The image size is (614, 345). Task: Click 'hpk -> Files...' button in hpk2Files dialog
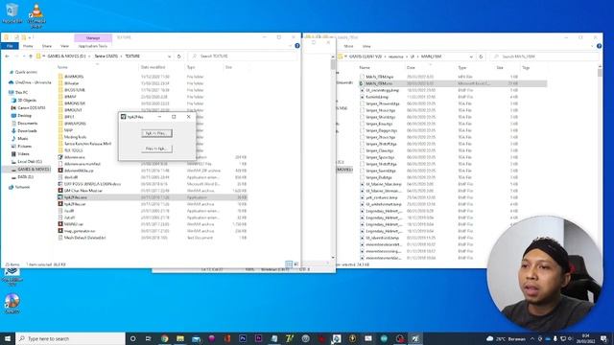(156, 133)
